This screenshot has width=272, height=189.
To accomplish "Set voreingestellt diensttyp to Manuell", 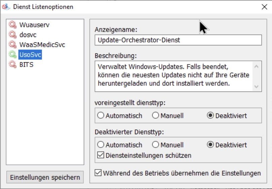I will pos(155,116).
